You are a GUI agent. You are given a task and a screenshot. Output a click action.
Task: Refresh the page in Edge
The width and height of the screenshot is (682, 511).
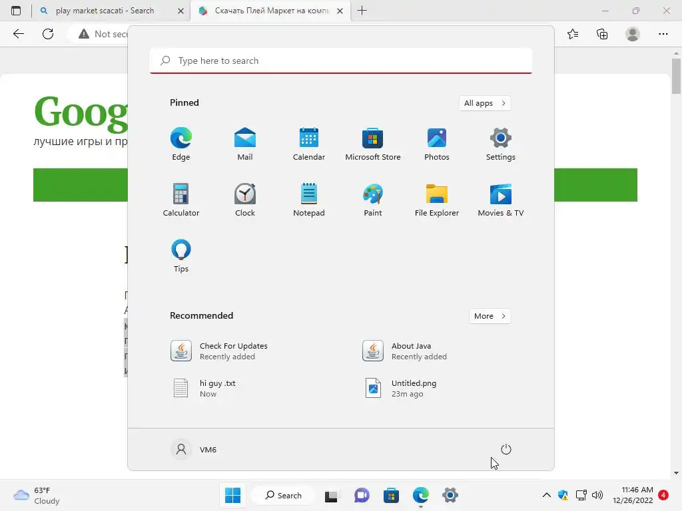click(x=48, y=34)
